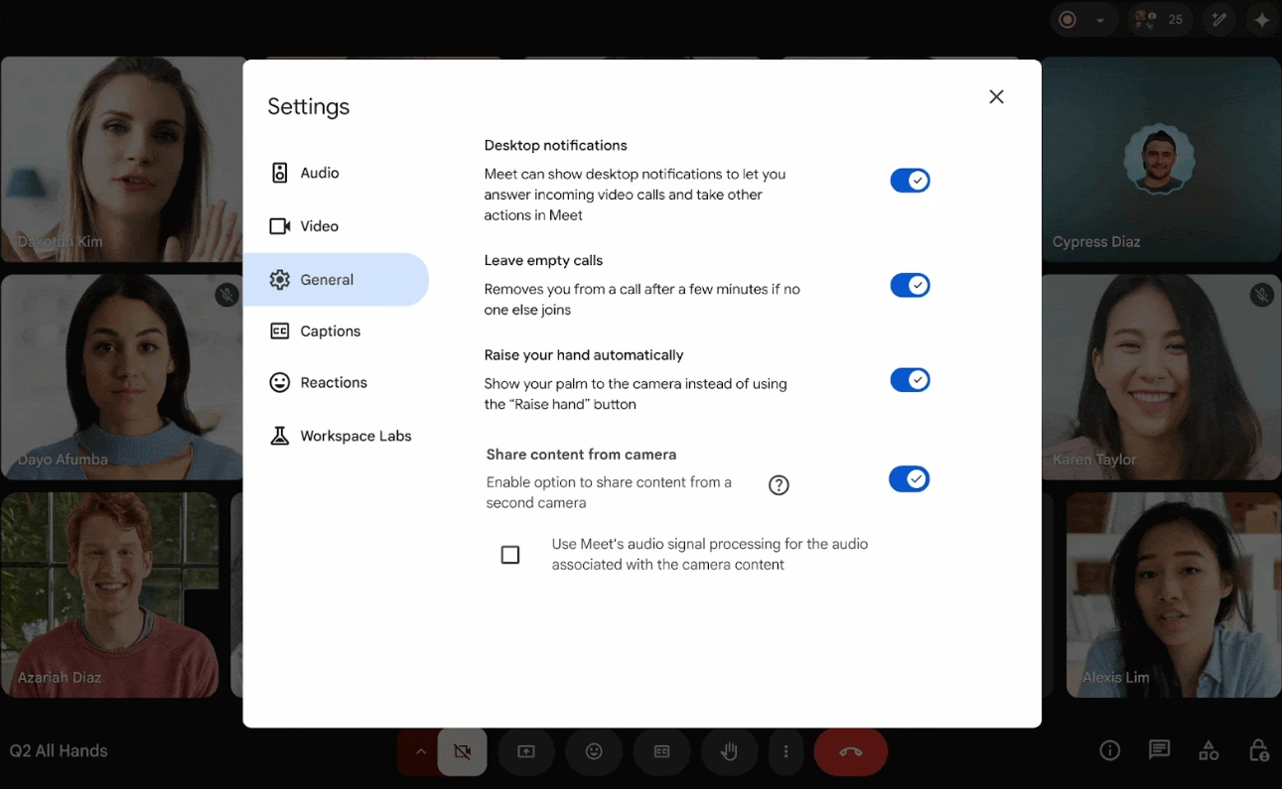Click the pen tool icon at top

coord(1217,20)
